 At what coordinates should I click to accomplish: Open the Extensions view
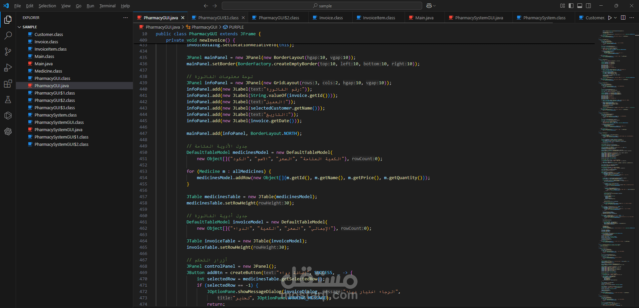tap(8, 84)
